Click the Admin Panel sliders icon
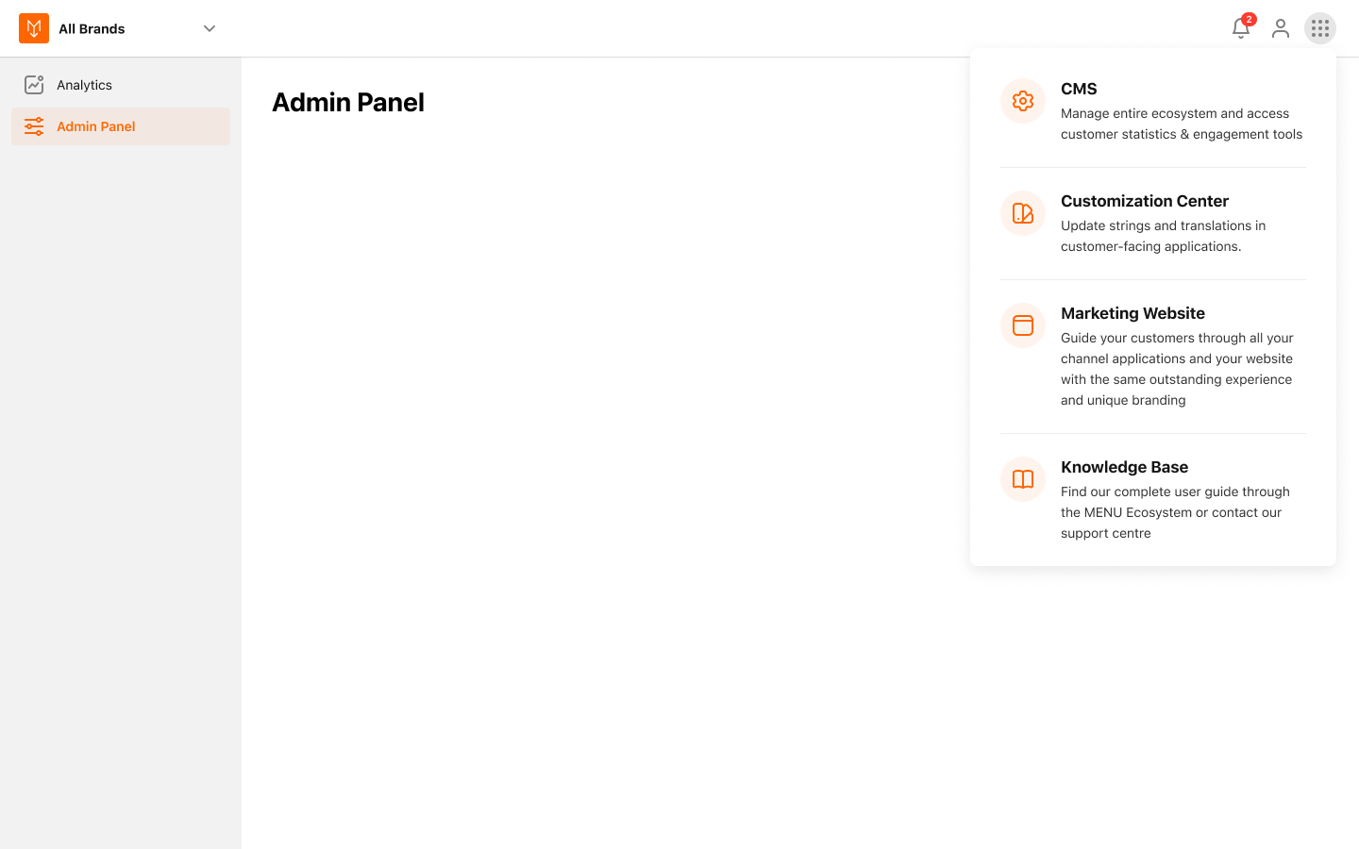 (33, 125)
